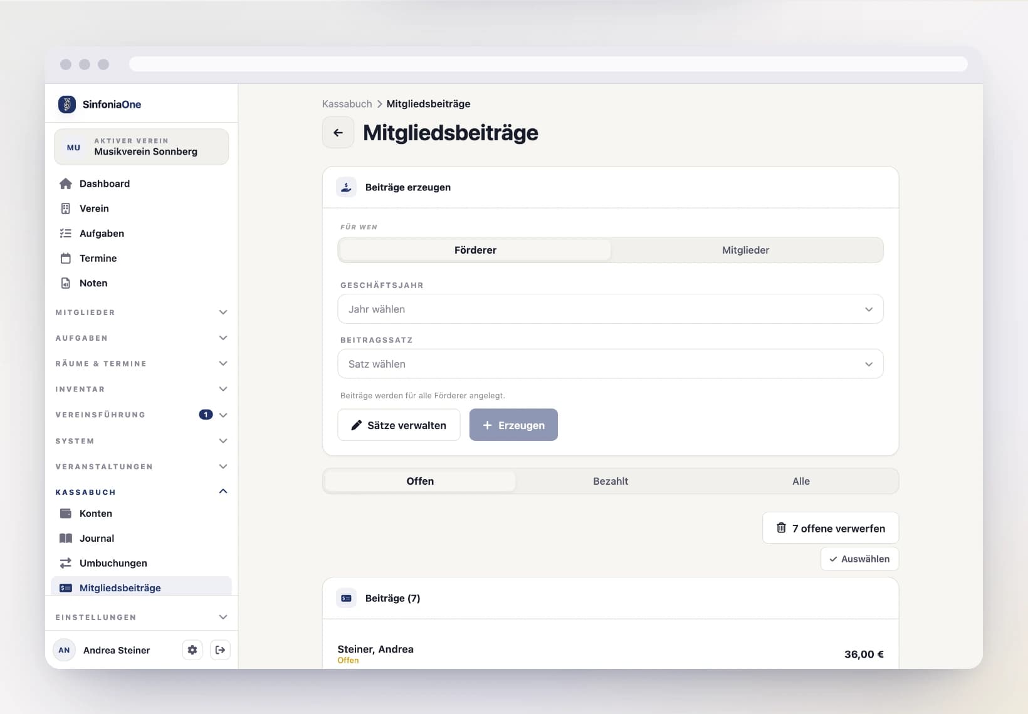Image resolution: width=1028 pixels, height=714 pixels.
Task: Click the SinfoniaOne logo icon
Action: pos(67,104)
